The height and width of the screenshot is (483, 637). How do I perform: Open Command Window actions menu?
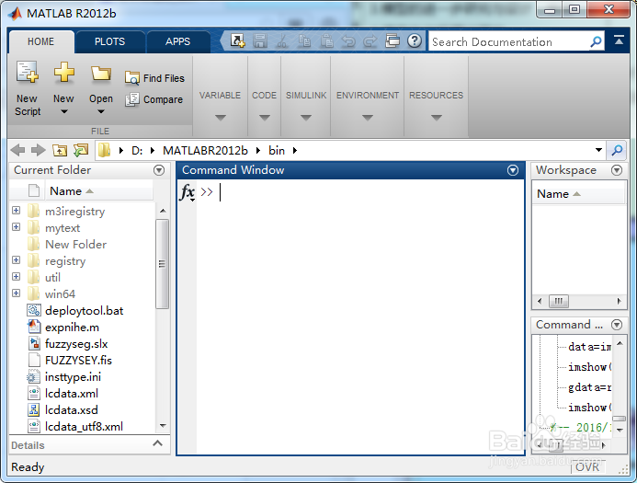[513, 170]
